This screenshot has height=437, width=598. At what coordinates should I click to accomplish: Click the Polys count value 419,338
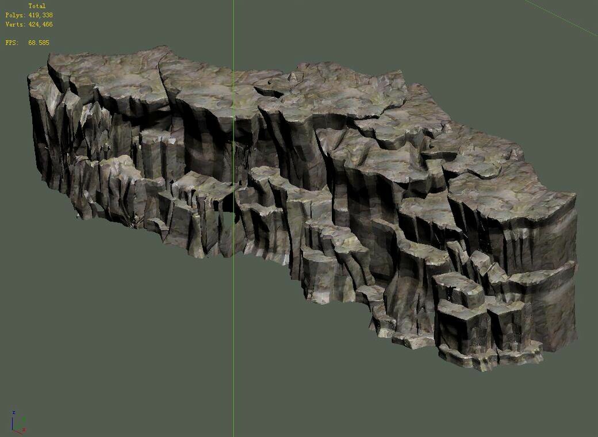click(40, 16)
